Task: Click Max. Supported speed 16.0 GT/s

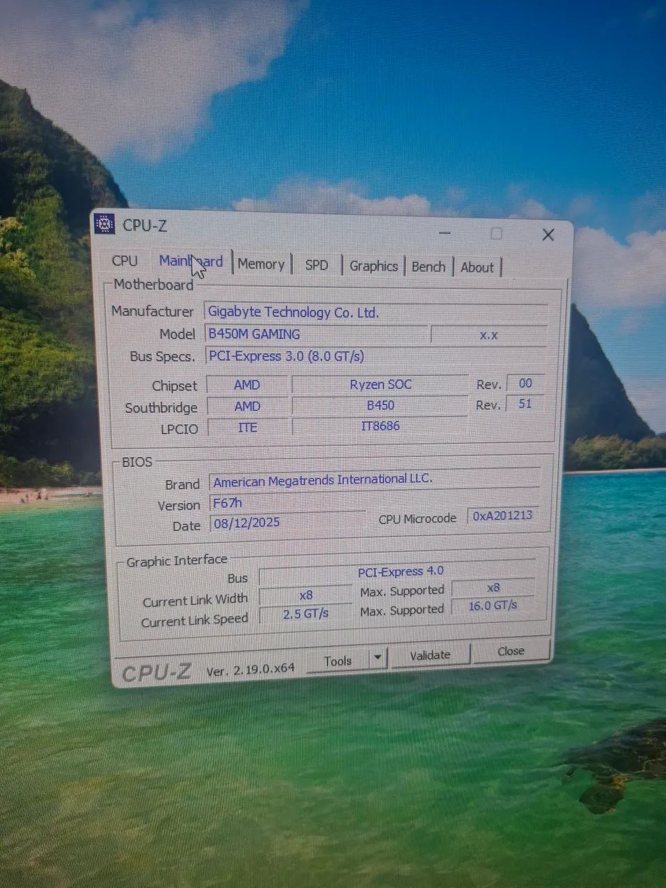Action: pyautogui.click(x=493, y=606)
